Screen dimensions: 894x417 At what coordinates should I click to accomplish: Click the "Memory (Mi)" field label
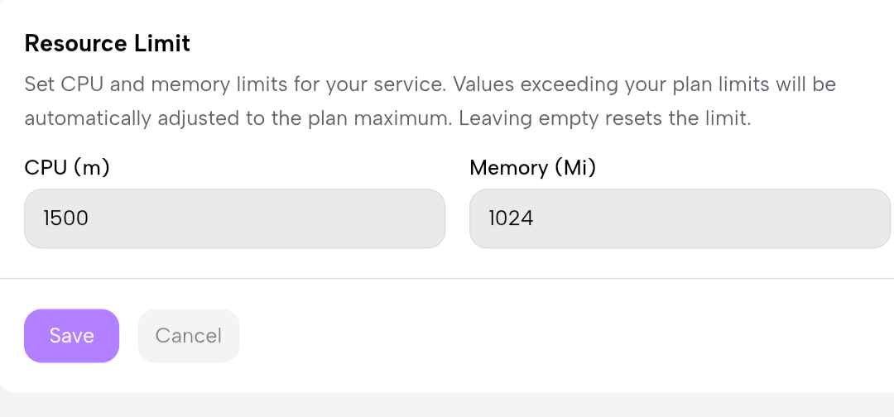[532, 168]
